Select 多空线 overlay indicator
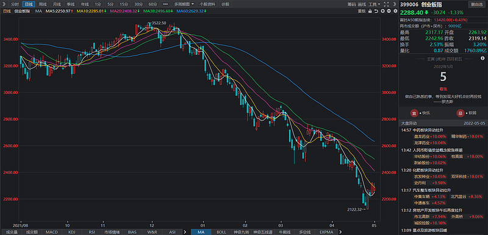Screen dimensions: 488x235 306,232
